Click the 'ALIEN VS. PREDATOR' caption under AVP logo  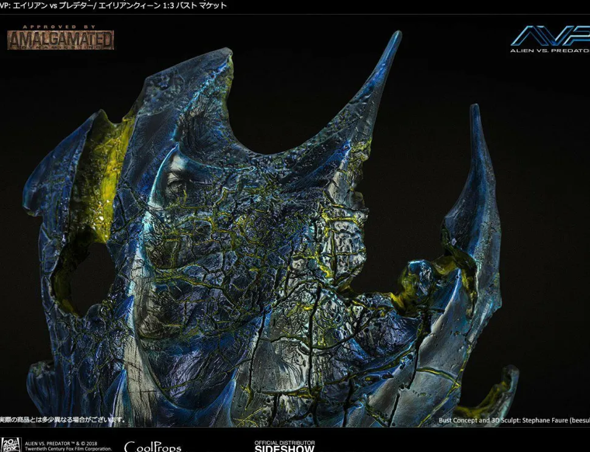[550, 50]
